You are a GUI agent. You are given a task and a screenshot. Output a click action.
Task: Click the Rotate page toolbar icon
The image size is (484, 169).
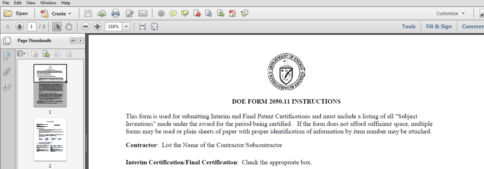coord(209,14)
